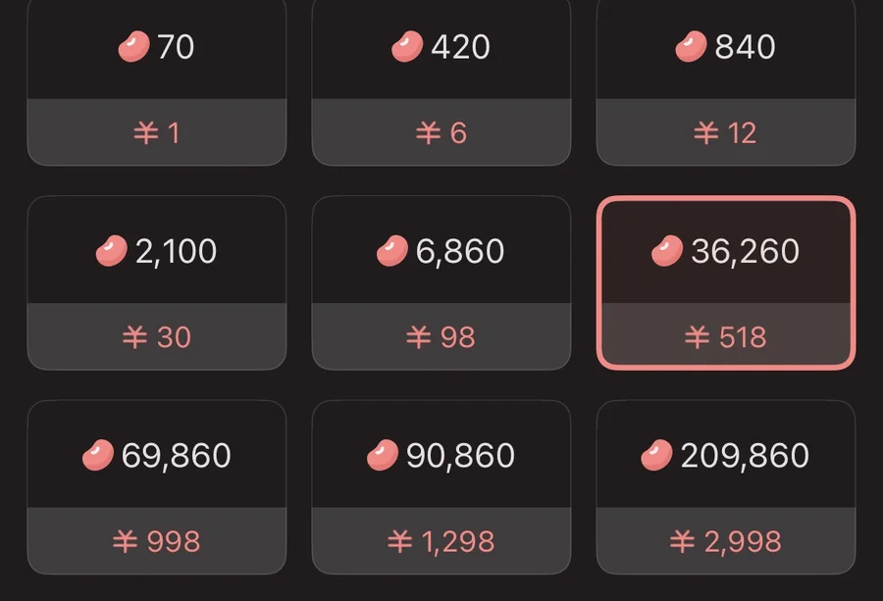
Task: Click the bean icon beside 90,860
Action: pos(383,455)
